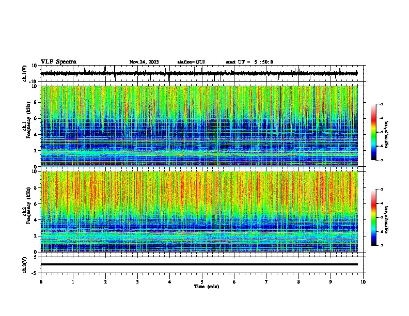Select the date label "Nov.24, 2023"
This screenshot has height=316, width=409.
pos(144,62)
